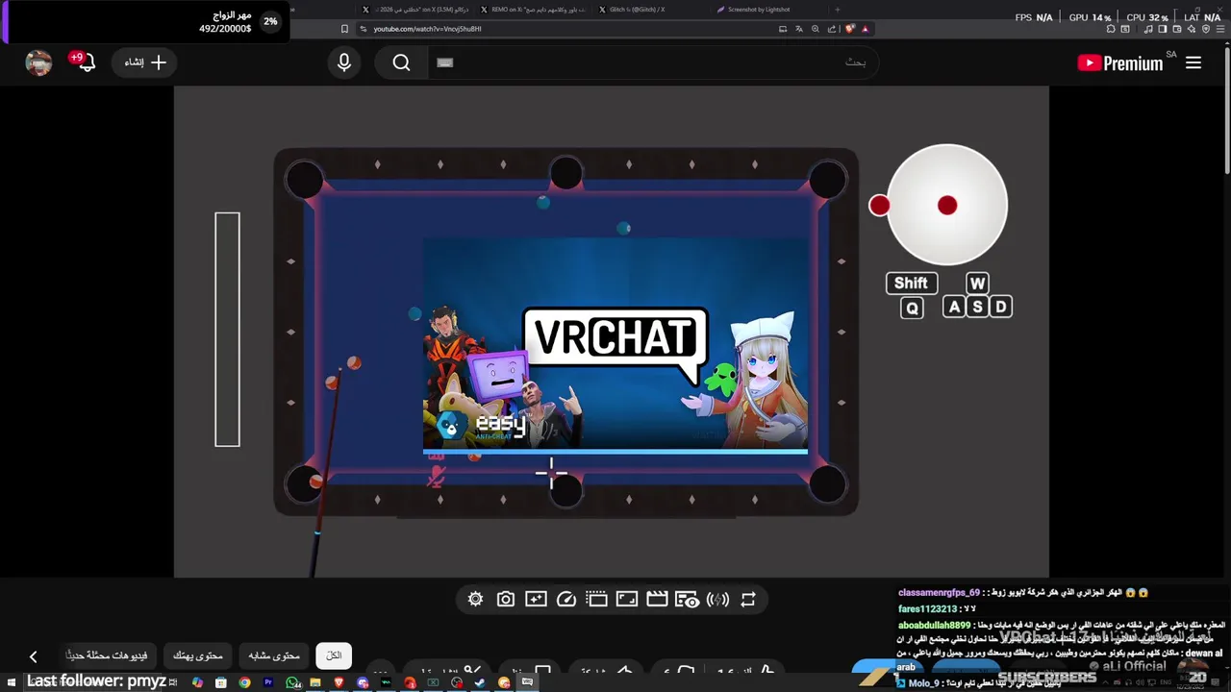Click the D key overlay button
The height and width of the screenshot is (692, 1231).
coord(1000,307)
